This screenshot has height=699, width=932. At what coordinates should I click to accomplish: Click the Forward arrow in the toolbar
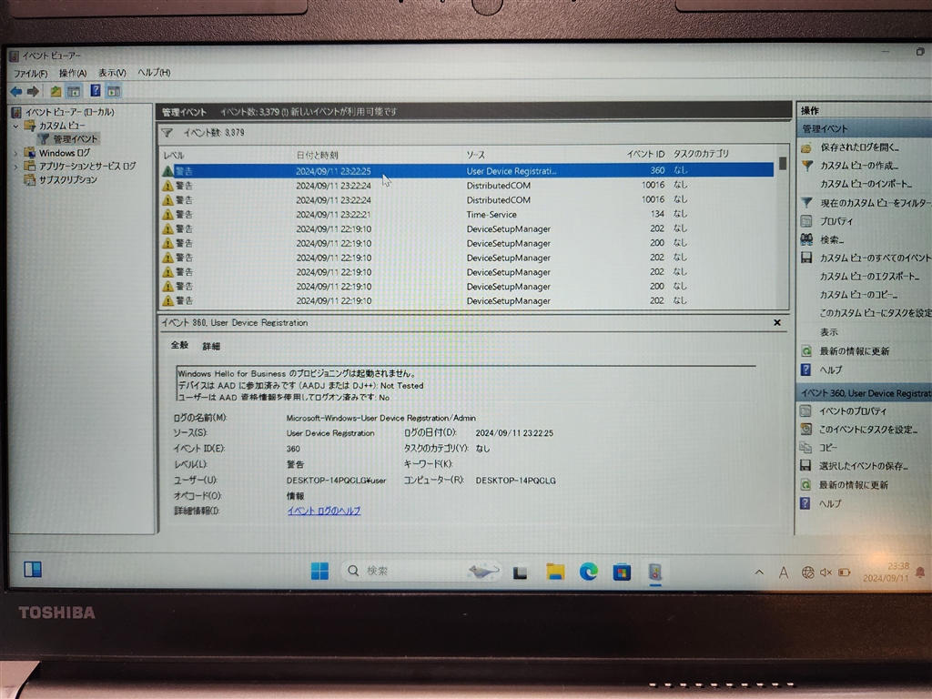point(33,91)
